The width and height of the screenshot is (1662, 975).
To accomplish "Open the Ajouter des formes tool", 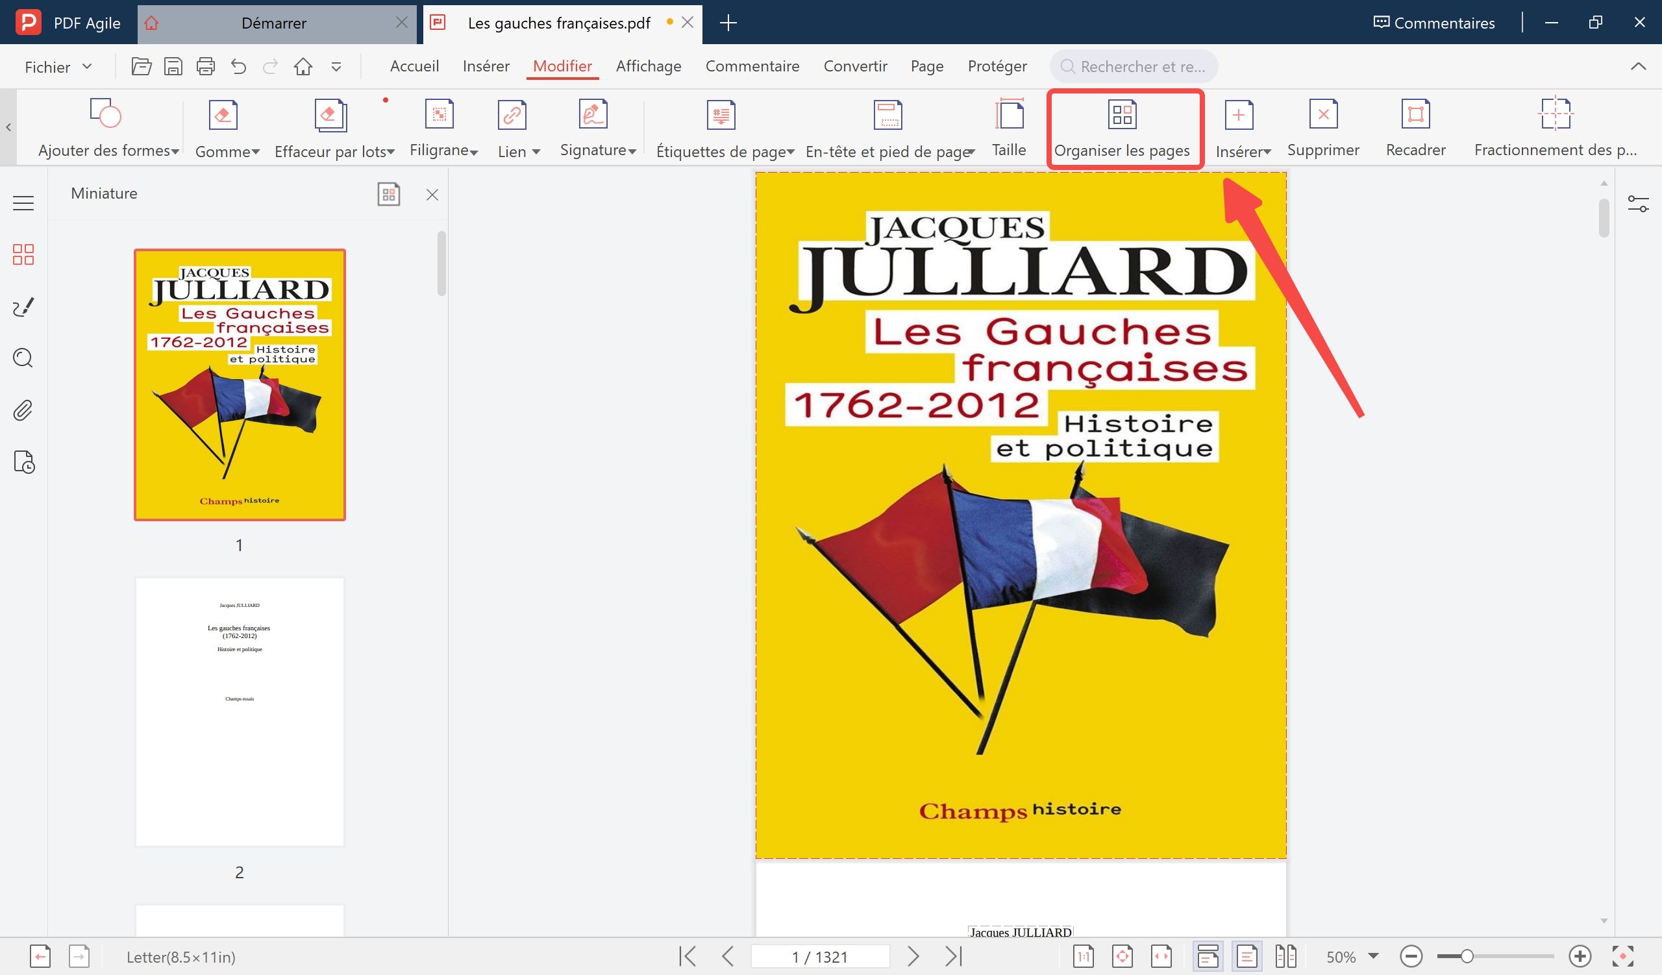I will (x=108, y=129).
